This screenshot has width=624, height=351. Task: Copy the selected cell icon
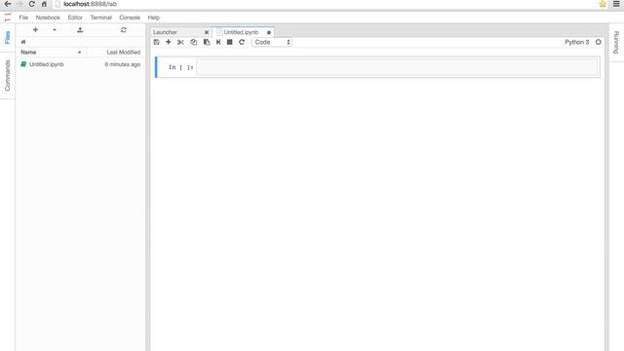coord(193,42)
